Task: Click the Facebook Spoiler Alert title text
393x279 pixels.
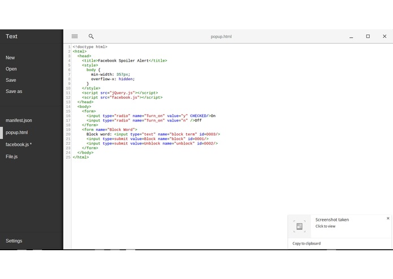Action: (123, 60)
